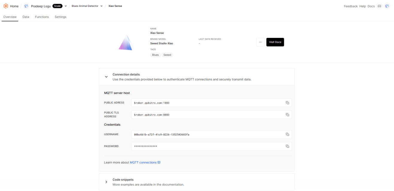
Task: Expand the Code snippets section
Action: point(106,182)
